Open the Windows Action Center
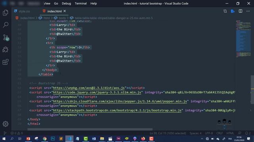 (x=249, y=138)
